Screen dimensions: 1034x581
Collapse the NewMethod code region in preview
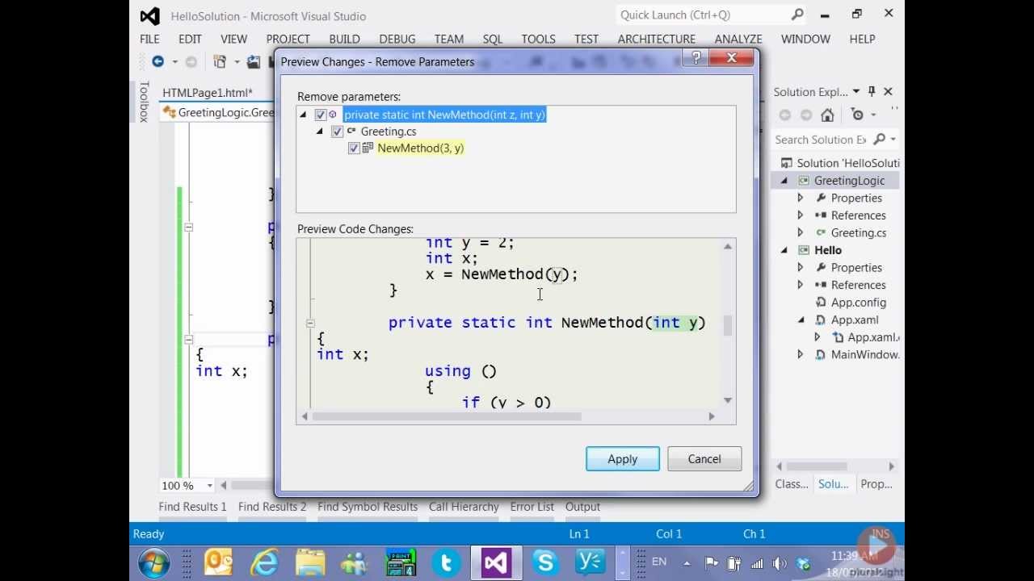pyautogui.click(x=310, y=323)
